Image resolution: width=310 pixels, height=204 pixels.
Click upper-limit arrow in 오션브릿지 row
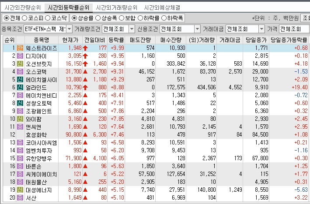(85, 64)
